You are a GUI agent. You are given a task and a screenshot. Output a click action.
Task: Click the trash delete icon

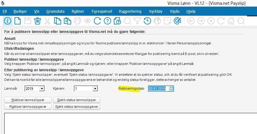tap(37, 21)
